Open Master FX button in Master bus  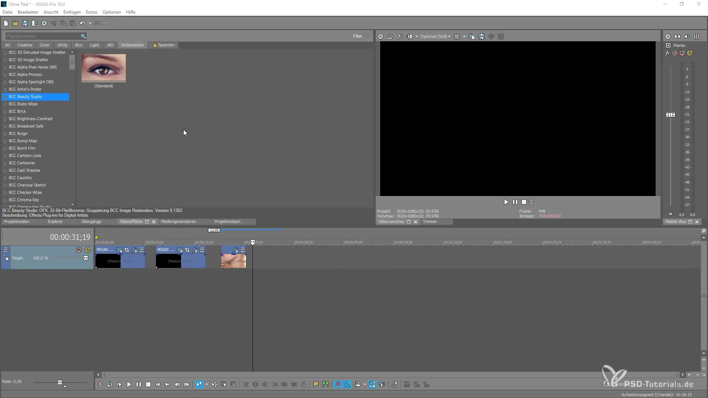667,53
